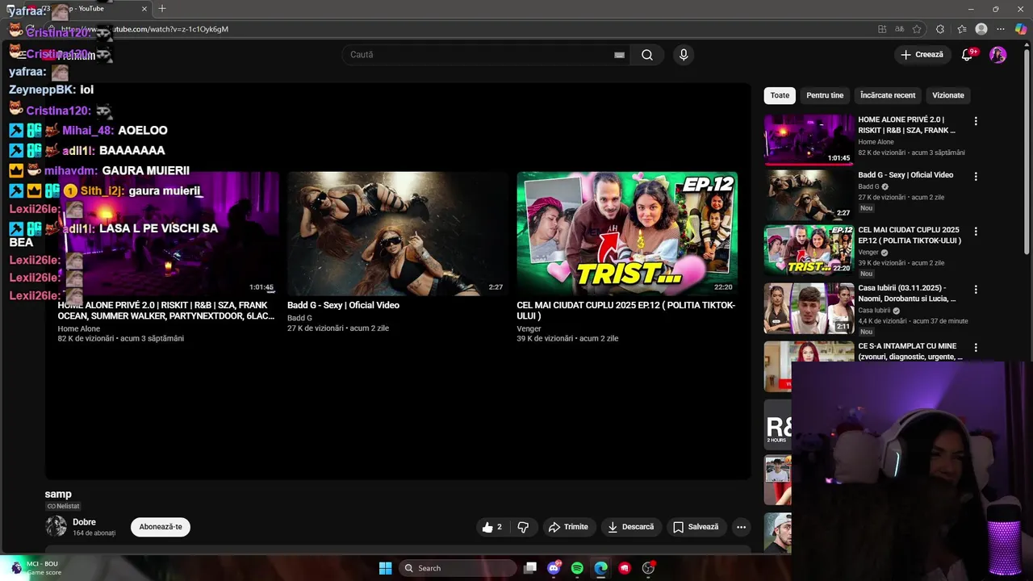Open YouTube notifications bell

967,55
